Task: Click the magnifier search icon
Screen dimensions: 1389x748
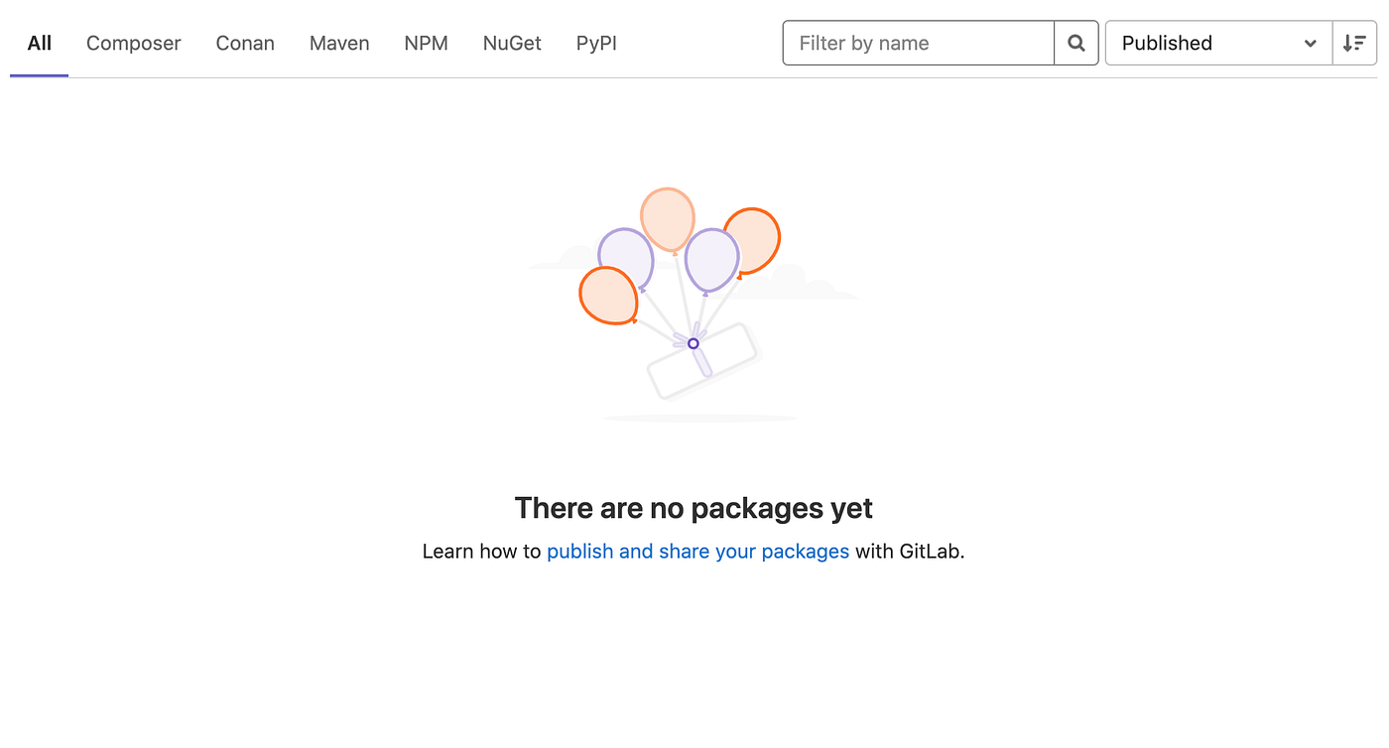Action: coord(1076,44)
